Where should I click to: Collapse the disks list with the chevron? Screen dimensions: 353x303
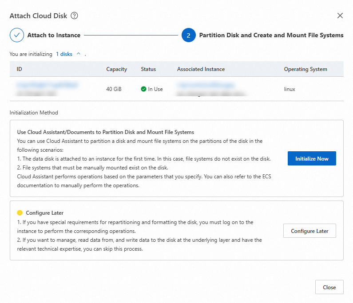coord(79,54)
